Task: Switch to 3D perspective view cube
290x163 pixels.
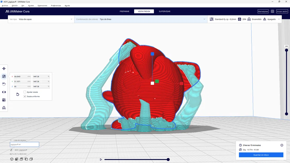Action: click(12, 159)
